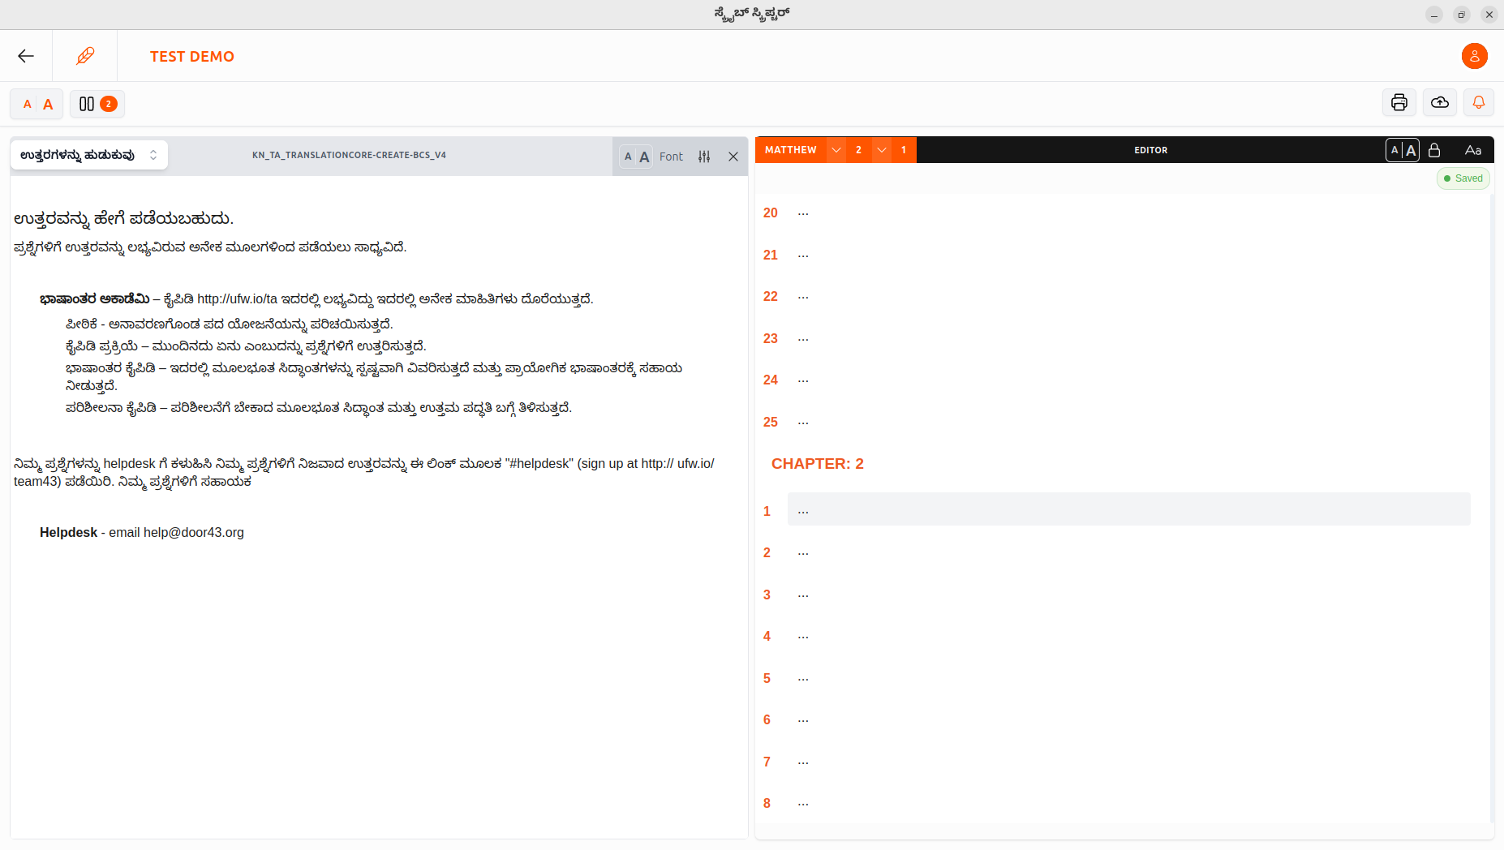The height and width of the screenshot is (850, 1504).
Task: Click the lock icon in the Editor header
Action: click(1434, 149)
